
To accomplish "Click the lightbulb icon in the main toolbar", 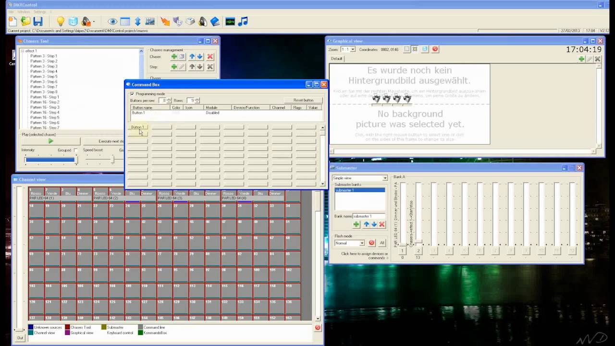I will (60, 21).
